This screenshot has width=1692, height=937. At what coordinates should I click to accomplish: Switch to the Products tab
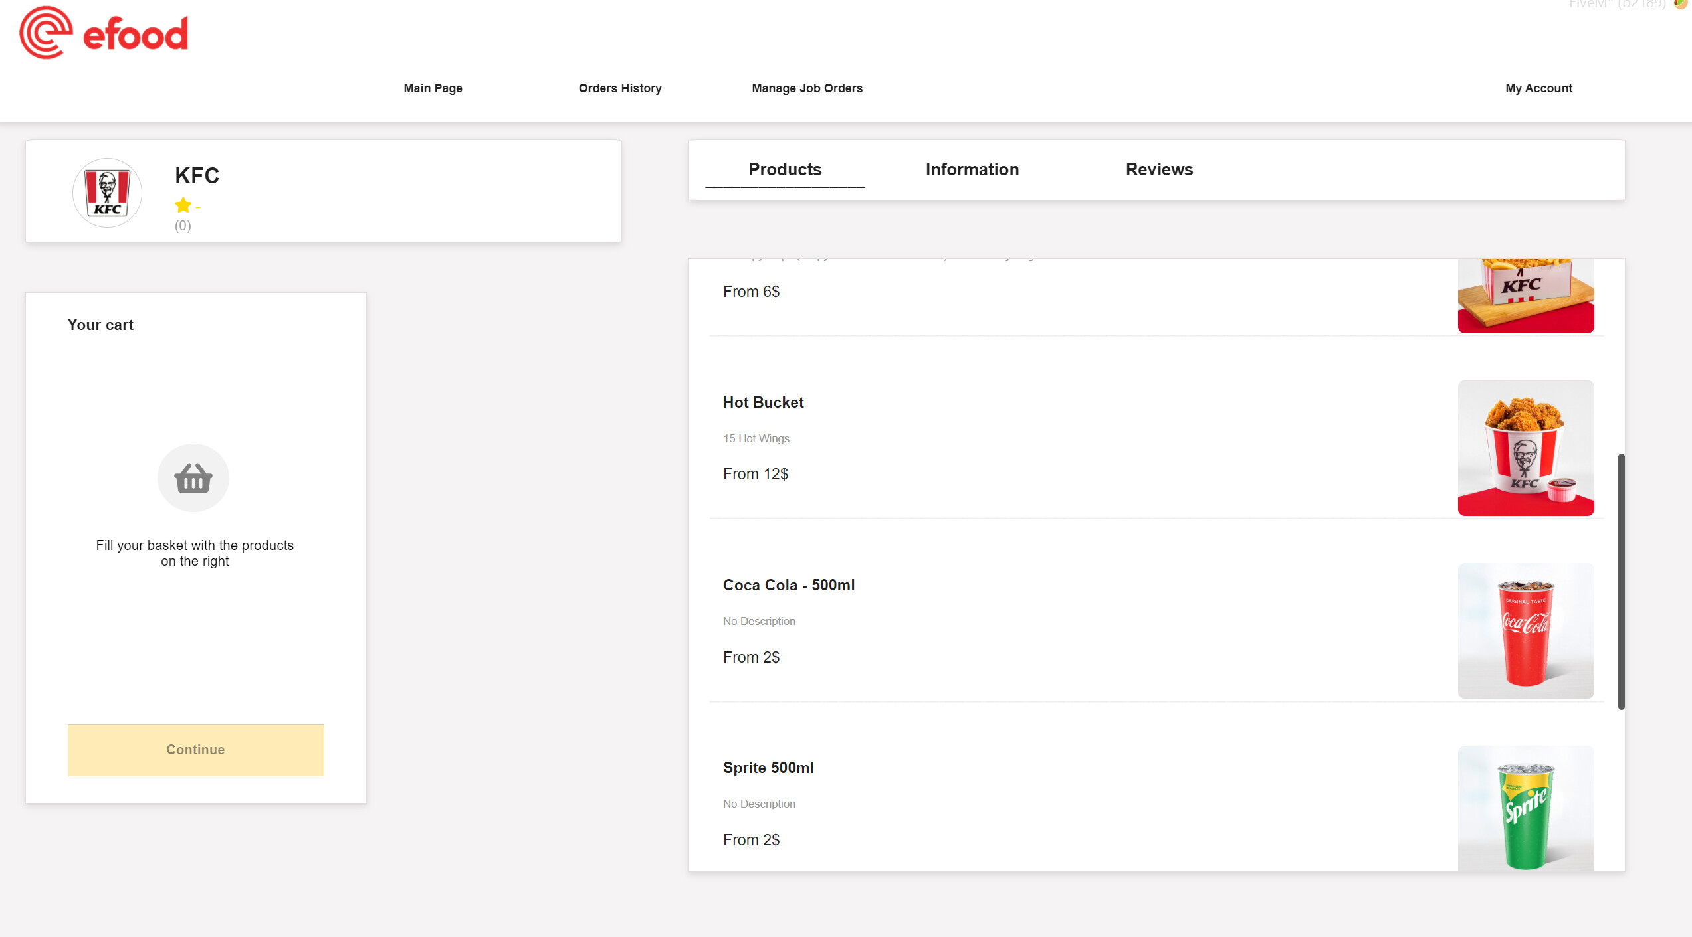785,170
